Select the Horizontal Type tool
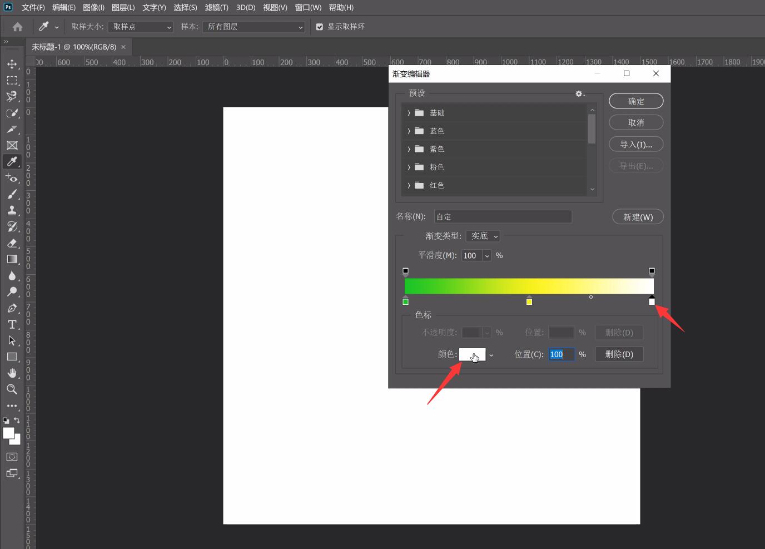Viewport: 765px width, 549px height. [x=12, y=324]
